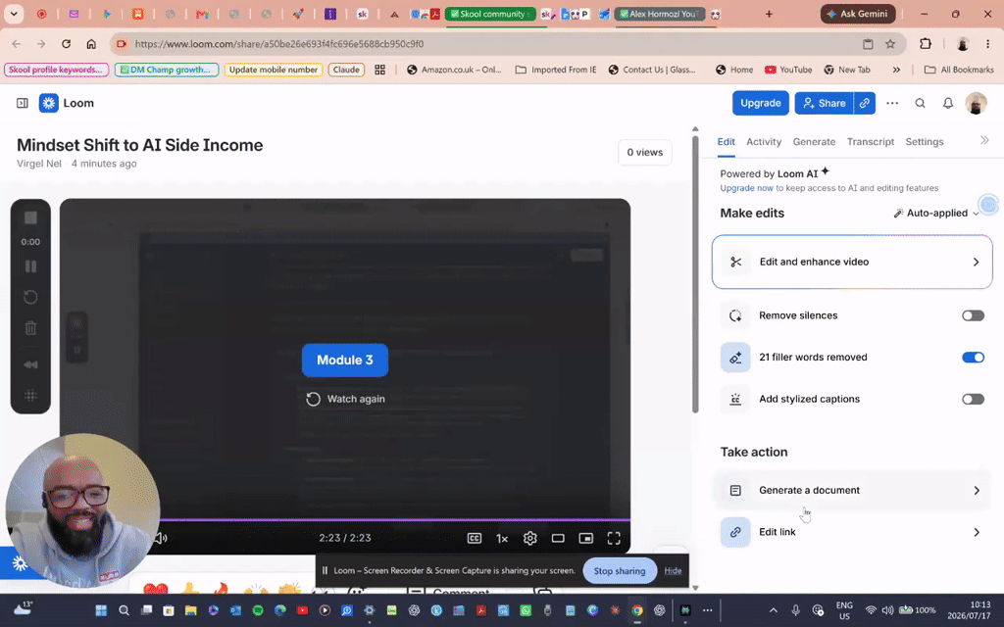Viewport: 1004px width, 627px height.
Task: Open search in the Loom header
Action: point(920,103)
